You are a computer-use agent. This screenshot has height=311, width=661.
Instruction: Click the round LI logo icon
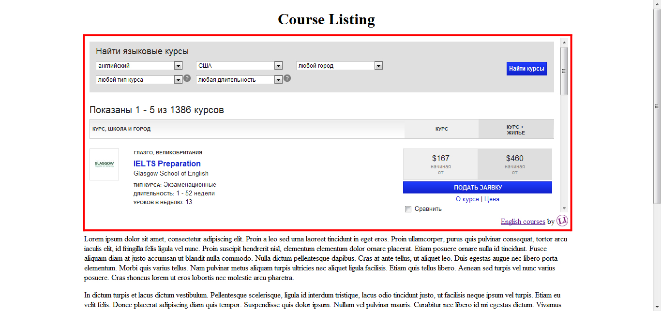pos(562,221)
